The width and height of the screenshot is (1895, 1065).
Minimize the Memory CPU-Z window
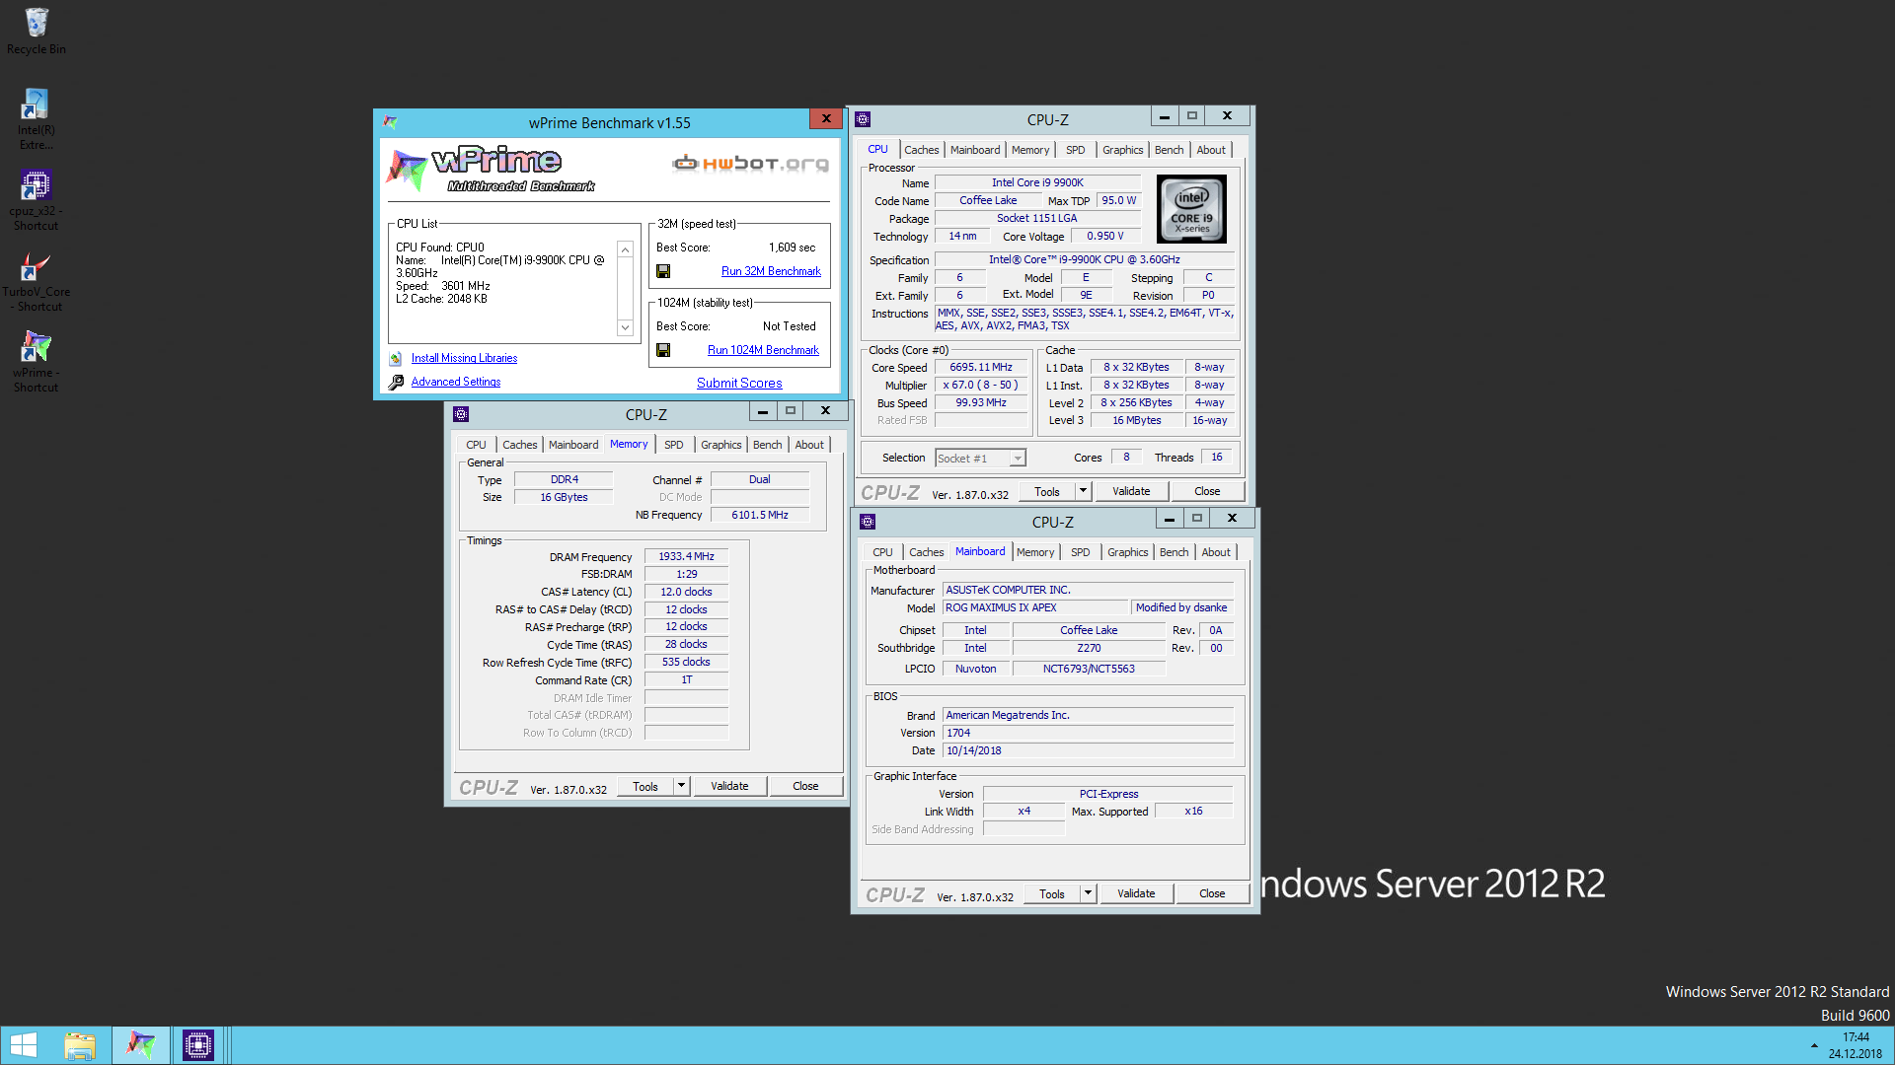click(x=762, y=411)
